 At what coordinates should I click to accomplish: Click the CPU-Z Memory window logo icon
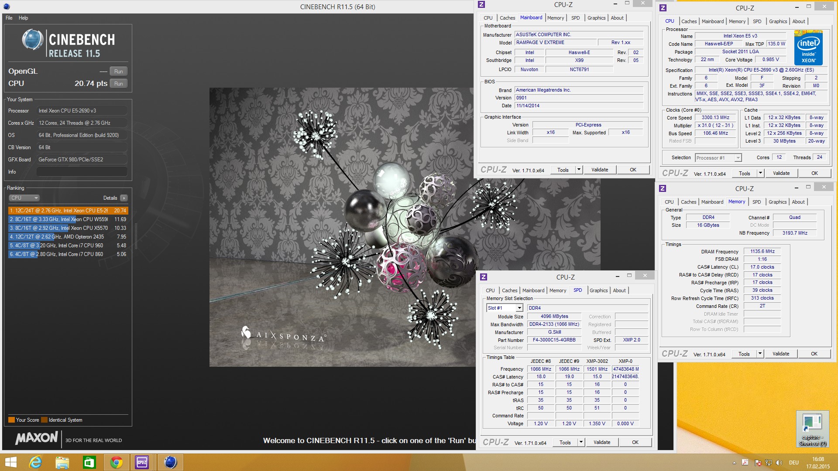pos(663,188)
